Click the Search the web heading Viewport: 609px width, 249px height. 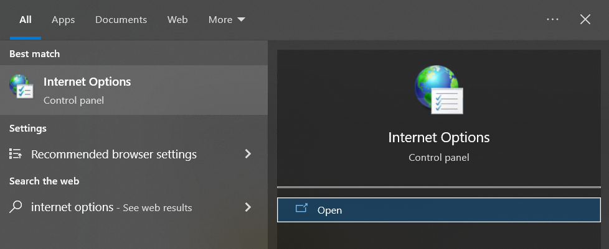coord(44,181)
